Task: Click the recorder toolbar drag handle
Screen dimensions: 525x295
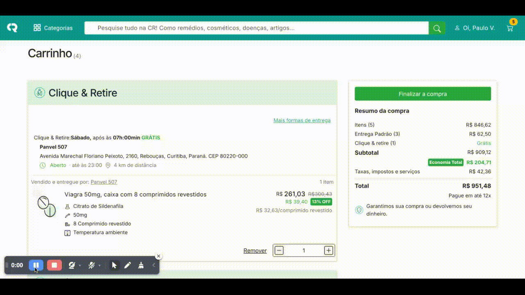Action: [x=7, y=265]
